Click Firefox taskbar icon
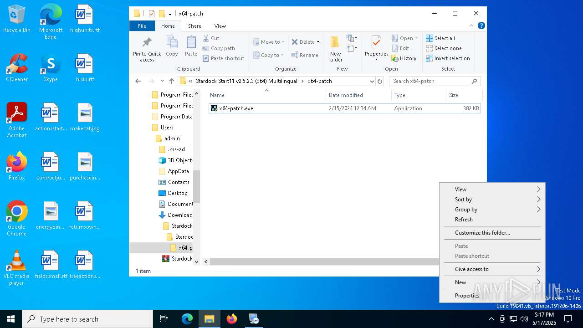The image size is (583, 328). pyautogui.click(x=232, y=319)
